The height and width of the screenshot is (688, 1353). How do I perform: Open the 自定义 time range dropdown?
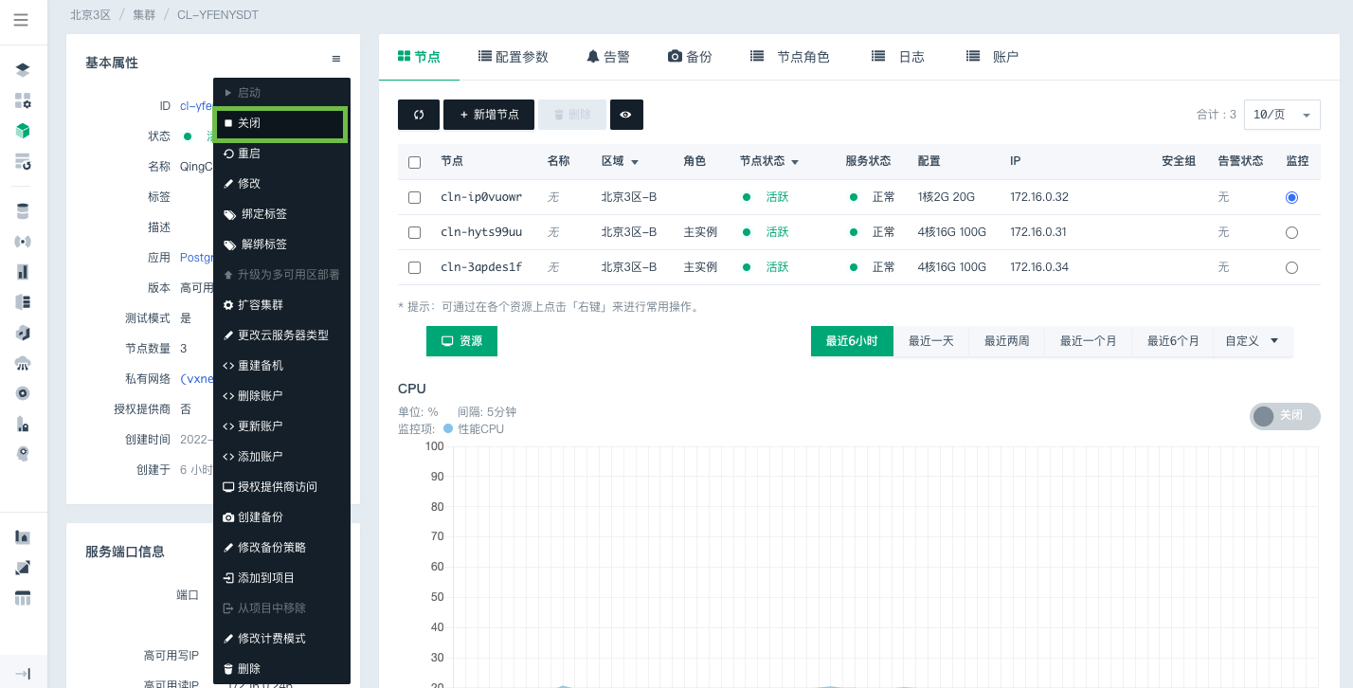(x=1253, y=341)
